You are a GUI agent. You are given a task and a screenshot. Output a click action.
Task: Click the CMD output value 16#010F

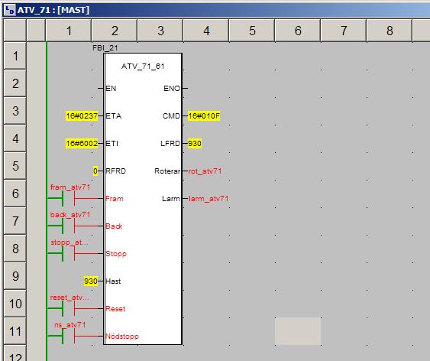tap(204, 115)
